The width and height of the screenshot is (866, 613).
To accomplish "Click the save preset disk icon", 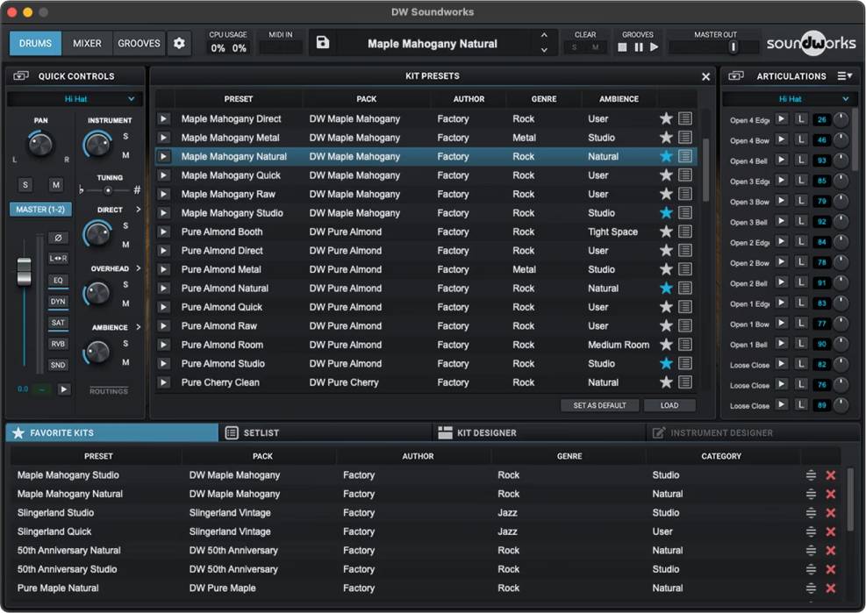I will (323, 43).
